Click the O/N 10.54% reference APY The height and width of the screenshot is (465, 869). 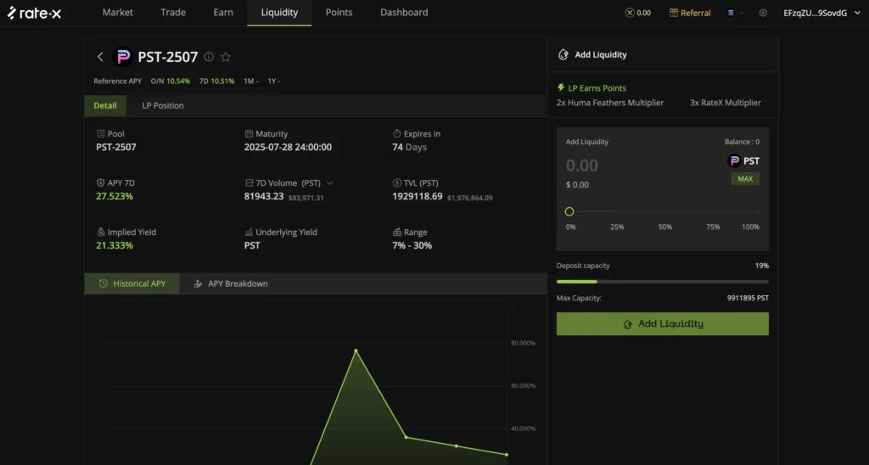click(170, 81)
